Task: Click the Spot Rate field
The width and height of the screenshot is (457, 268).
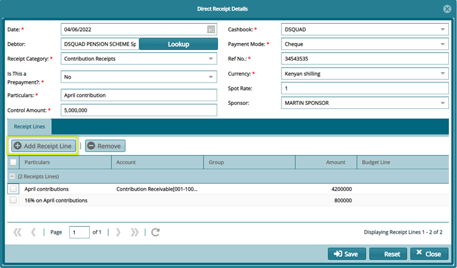Action: [365, 88]
